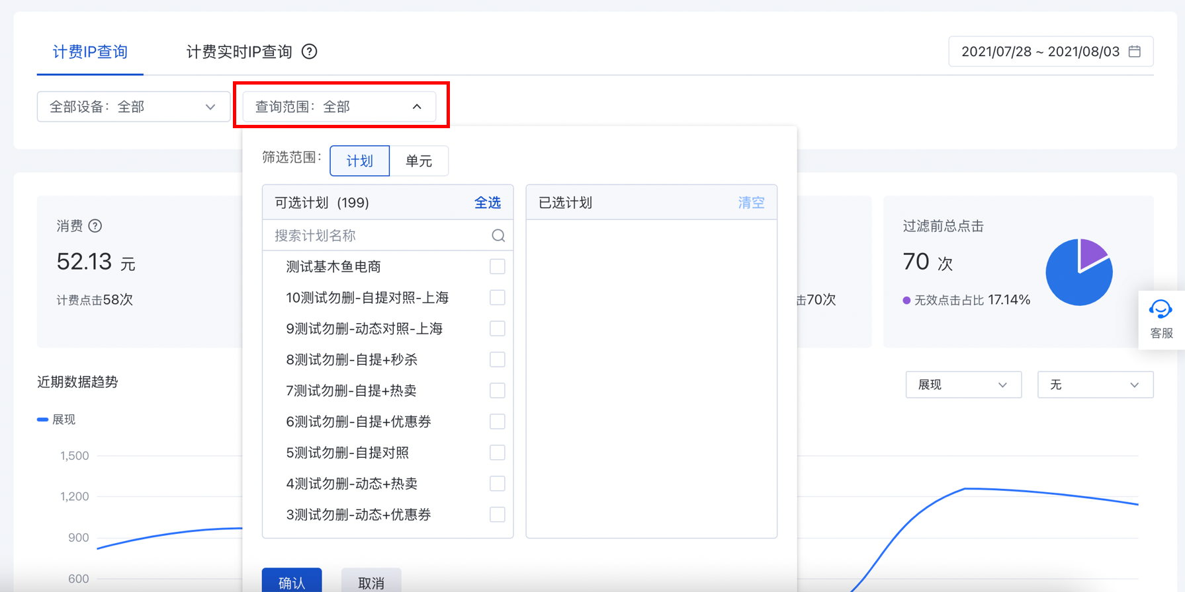Select checkbox for 5测试勿删-自提对照
The width and height of the screenshot is (1185, 592).
pyautogui.click(x=497, y=453)
